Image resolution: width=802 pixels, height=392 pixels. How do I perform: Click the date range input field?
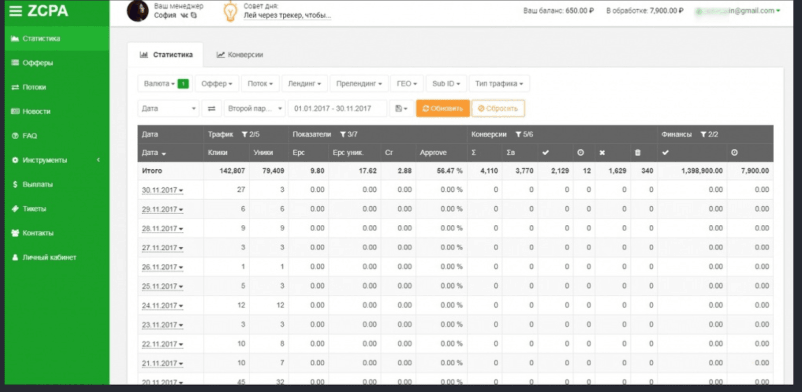pos(337,109)
